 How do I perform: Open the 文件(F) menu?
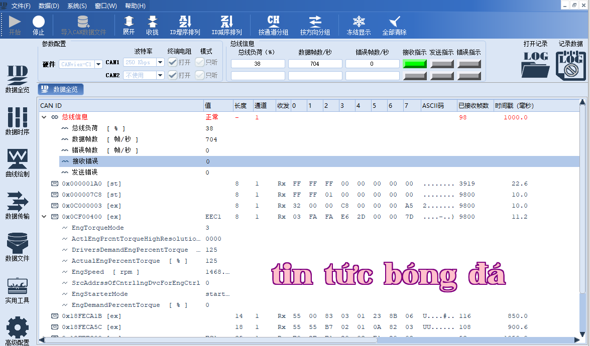pos(21,6)
